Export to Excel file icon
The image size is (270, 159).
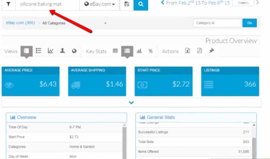point(187,51)
